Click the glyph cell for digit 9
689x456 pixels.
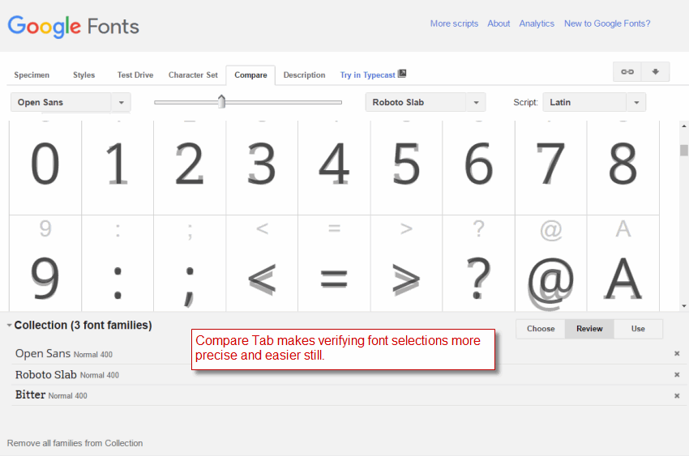(45, 263)
